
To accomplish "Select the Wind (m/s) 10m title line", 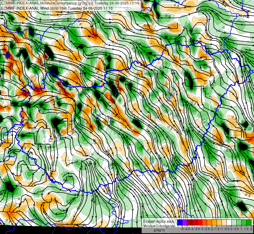I will click(x=57, y=8).
